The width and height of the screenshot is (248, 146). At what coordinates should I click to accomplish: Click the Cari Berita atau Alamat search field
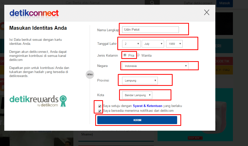[x=104, y=3]
